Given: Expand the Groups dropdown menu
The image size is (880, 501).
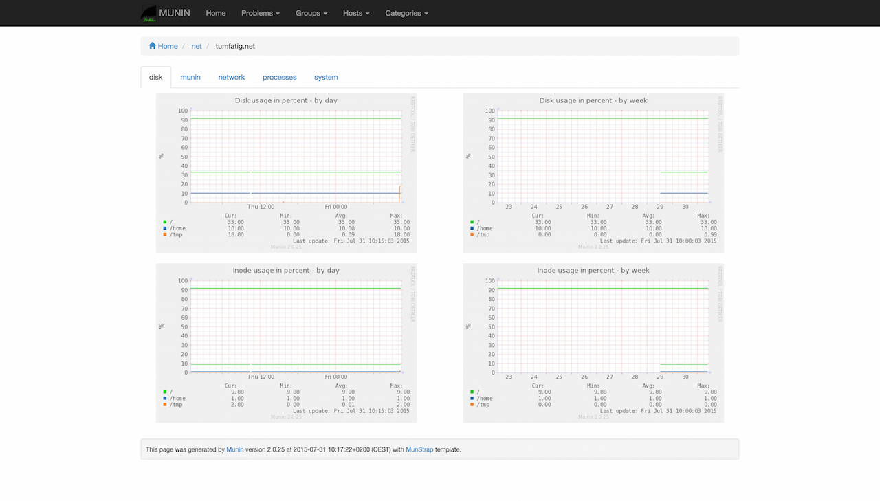Looking at the screenshot, I should [311, 13].
